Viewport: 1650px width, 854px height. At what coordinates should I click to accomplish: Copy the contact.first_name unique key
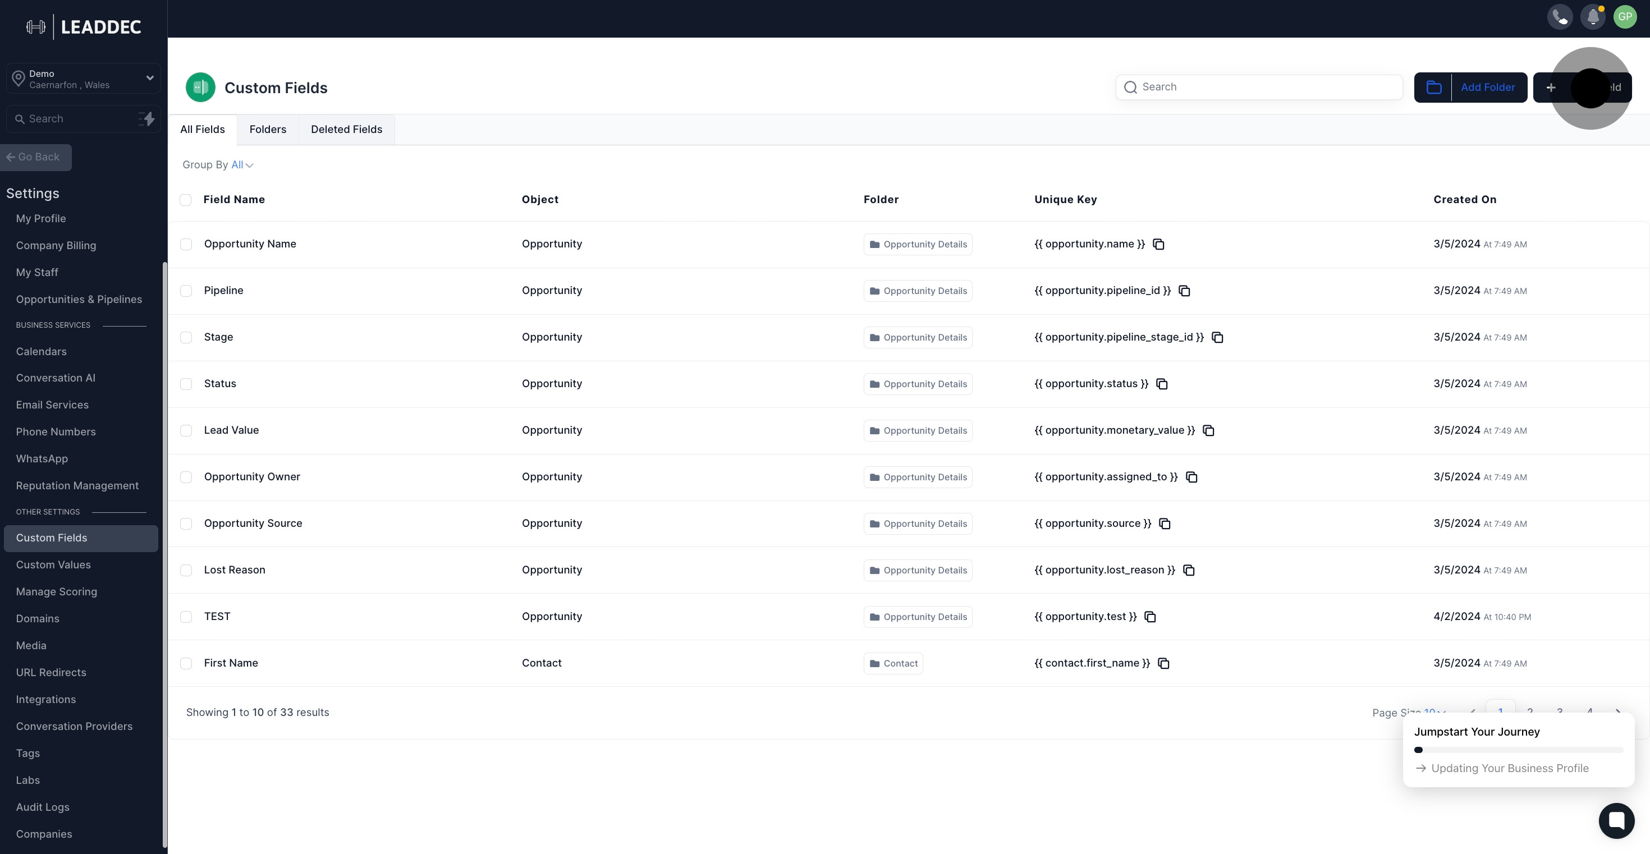(x=1164, y=663)
